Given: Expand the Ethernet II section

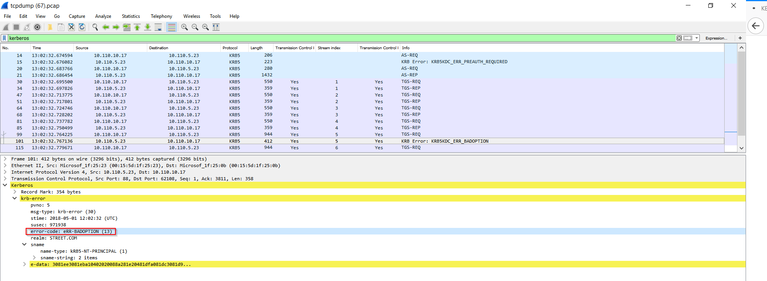Looking at the screenshot, I should pyautogui.click(x=5, y=165).
